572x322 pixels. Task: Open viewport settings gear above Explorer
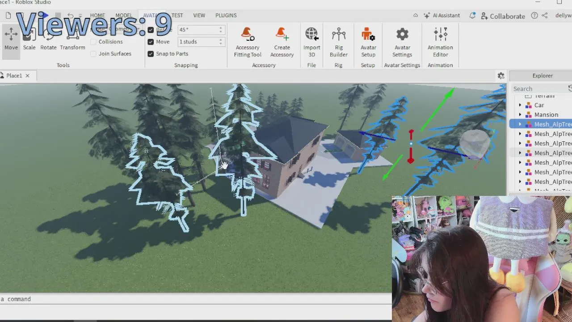[501, 76]
